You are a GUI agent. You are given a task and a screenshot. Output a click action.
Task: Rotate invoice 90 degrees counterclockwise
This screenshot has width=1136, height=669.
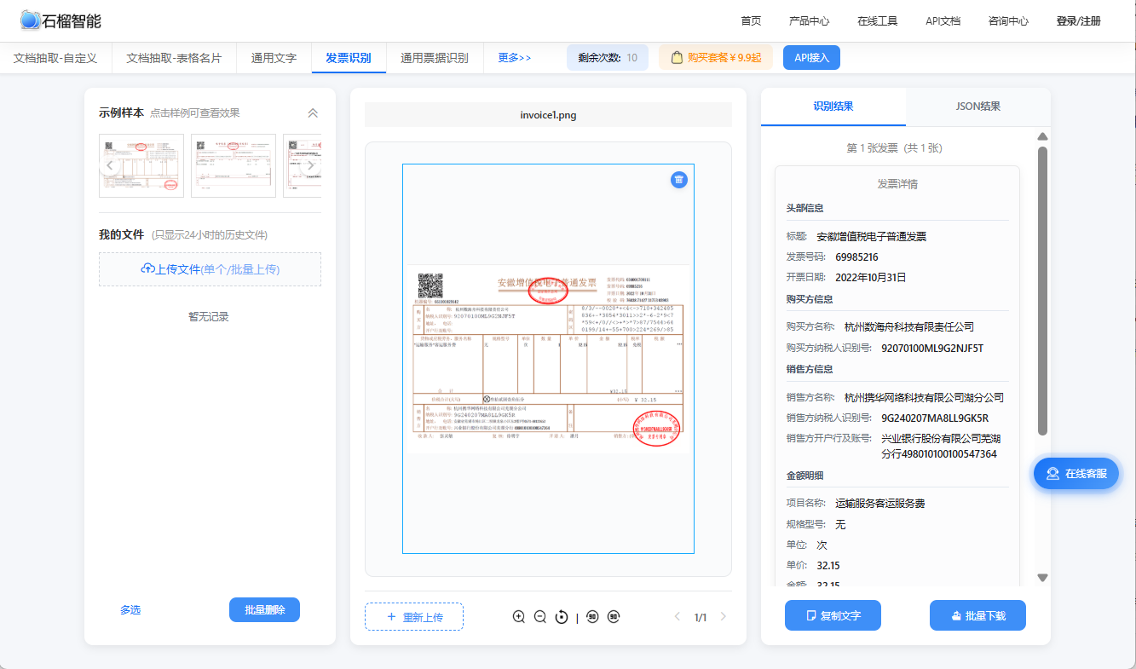pyautogui.click(x=592, y=617)
